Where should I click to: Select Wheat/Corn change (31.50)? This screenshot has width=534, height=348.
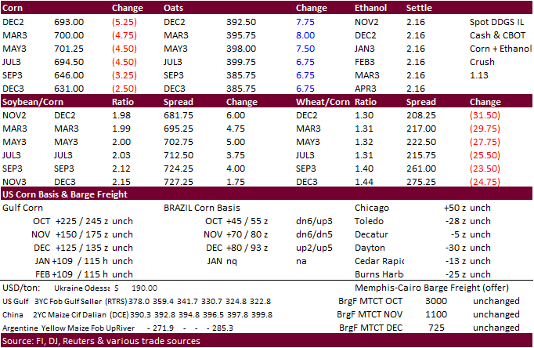tap(485, 115)
